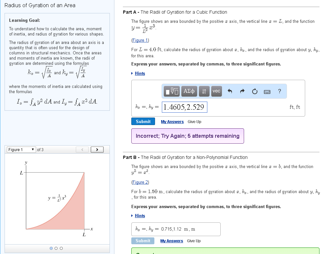Open the Greek symbols ΑΣΦ palette
Image resolution: width=325 pixels, height=254 pixels.
[x=189, y=91]
